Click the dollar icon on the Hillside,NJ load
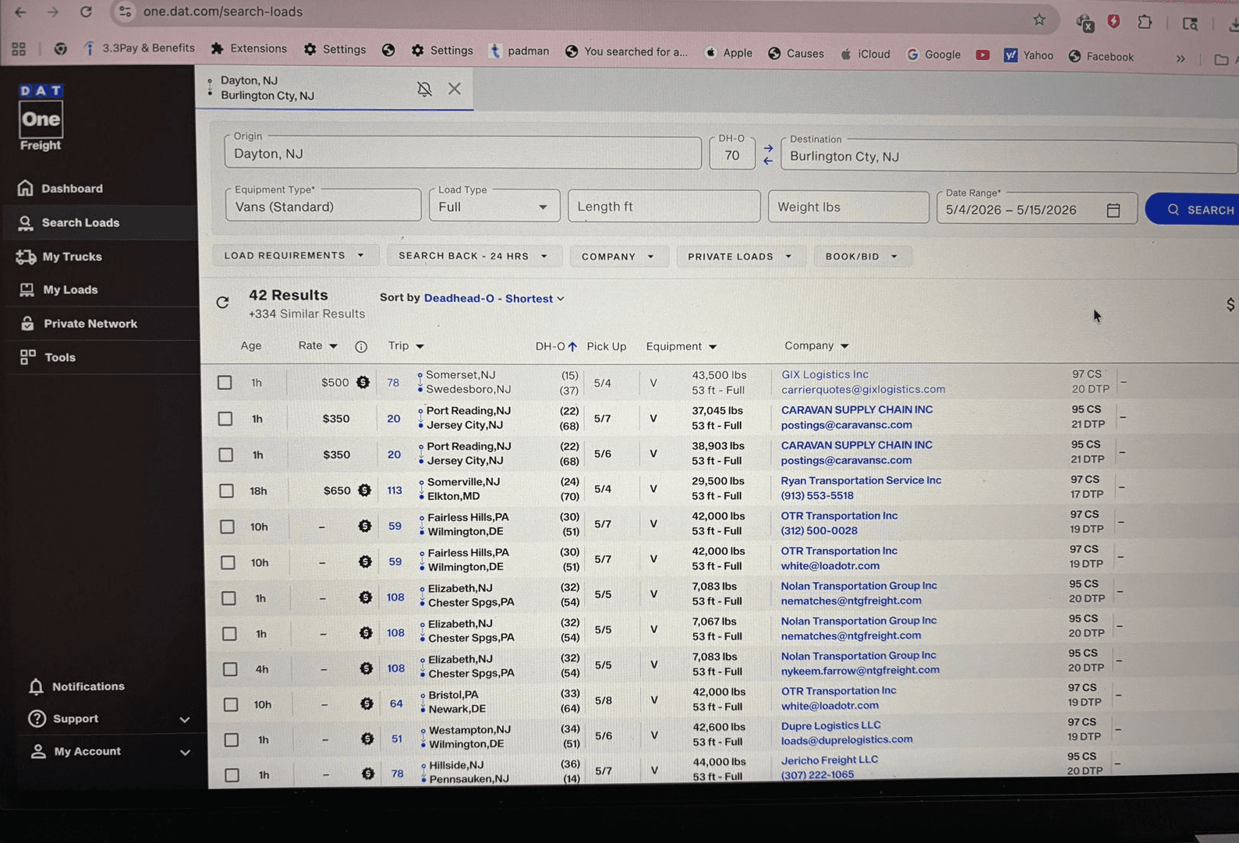This screenshot has width=1239, height=843. tap(368, 774)
